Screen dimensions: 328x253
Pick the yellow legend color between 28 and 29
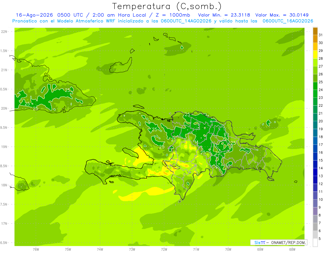[315, 55]
